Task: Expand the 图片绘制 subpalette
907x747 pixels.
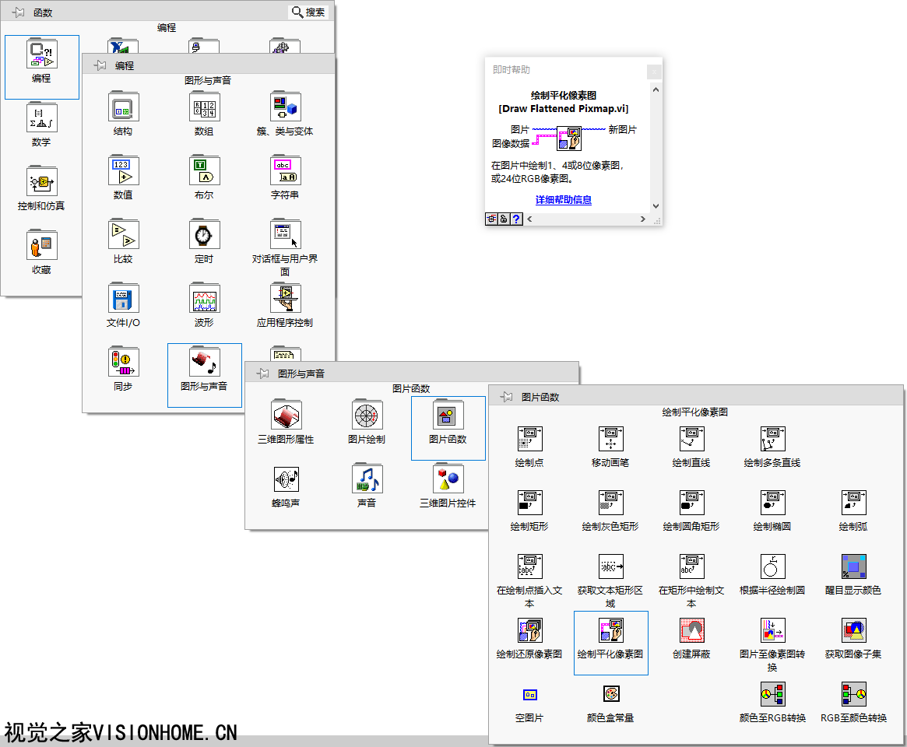Action: click(x=367, y=416)
